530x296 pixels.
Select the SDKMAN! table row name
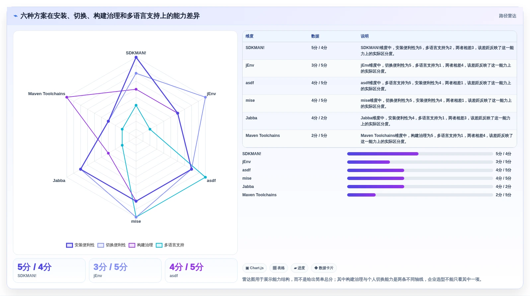pos(255,48)
